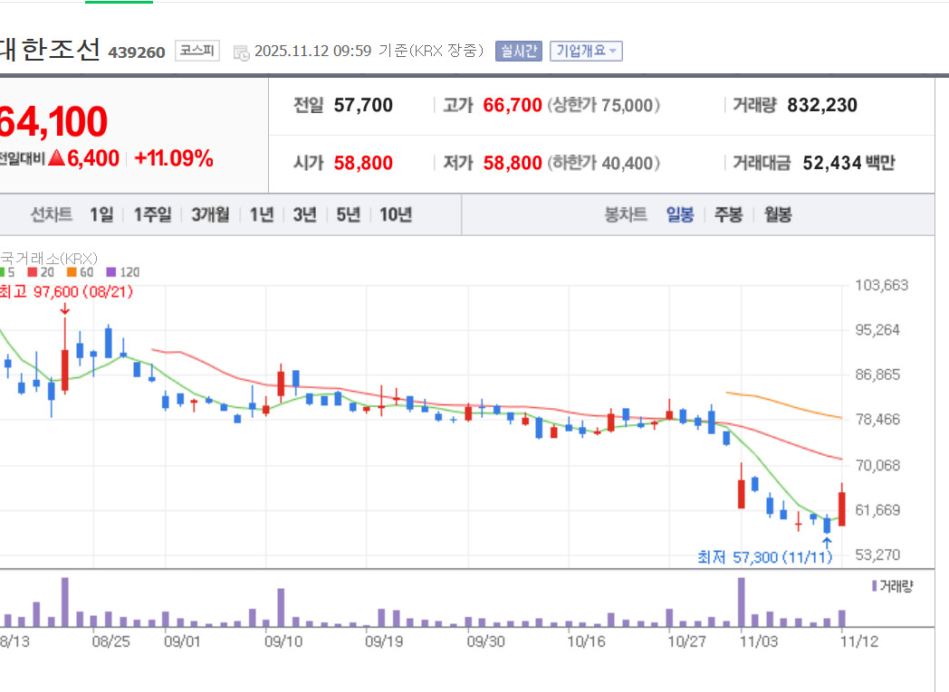Expand the 기업개요 dropdown

586,51
